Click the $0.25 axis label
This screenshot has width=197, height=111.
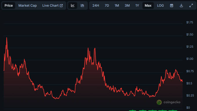tap(190, 96)
